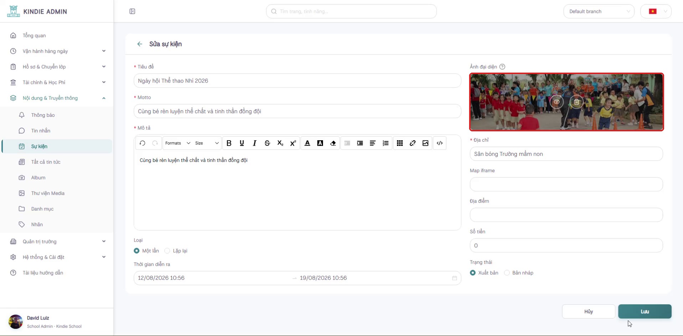This screenshot has width=683, height=336.
Task: Open the Default branch selector
Action: 599,11
